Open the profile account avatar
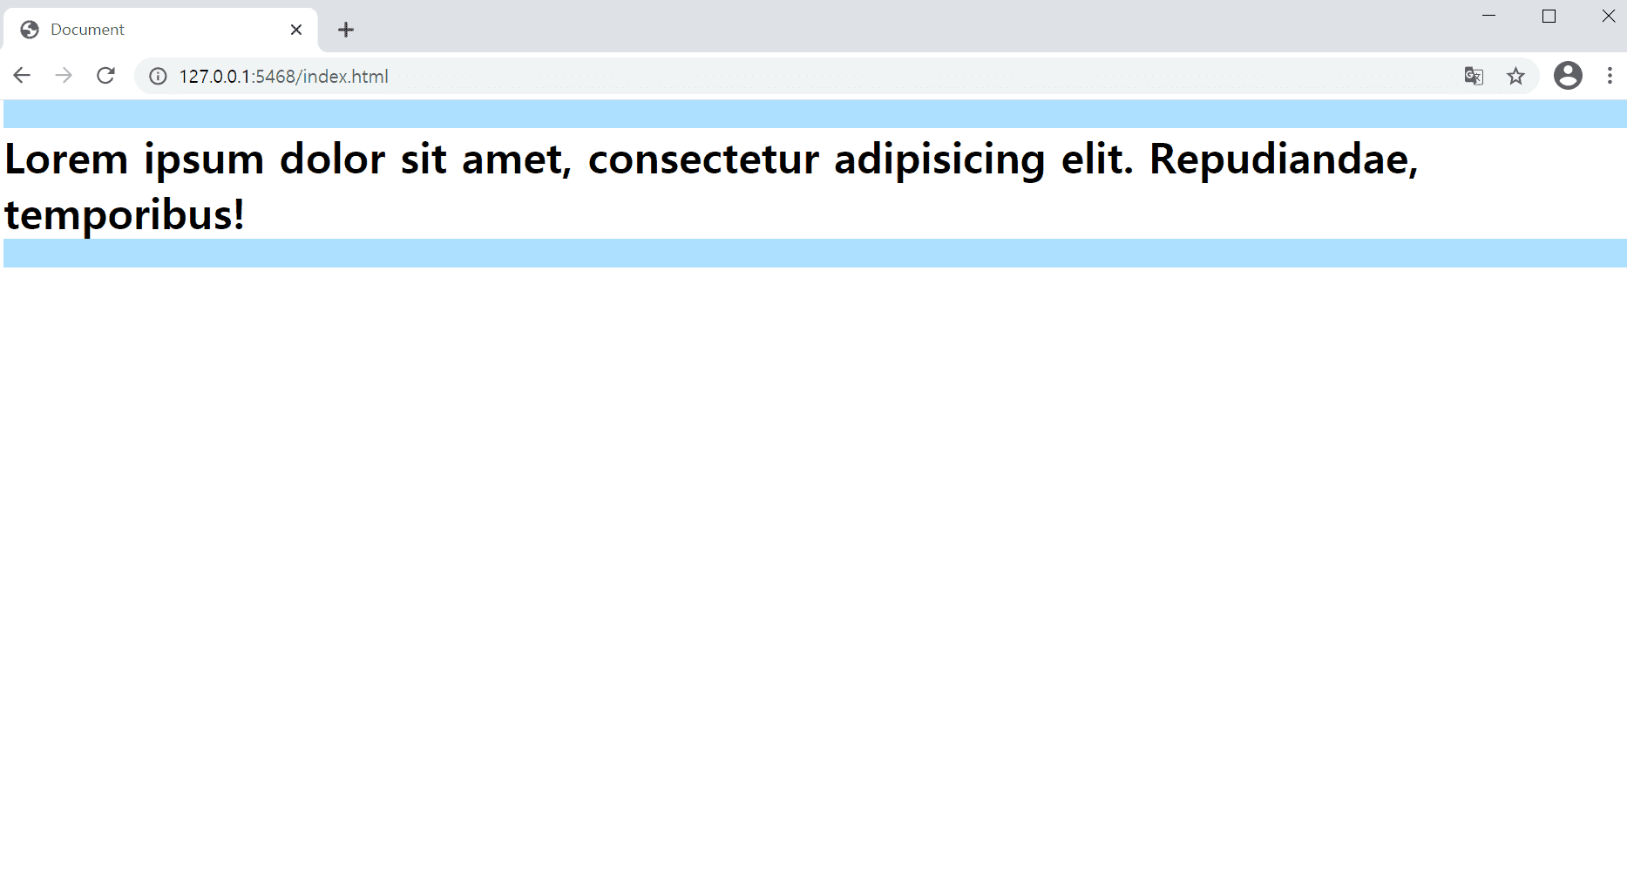This screenshot has height=881, width=1627. click(1568, 76)
